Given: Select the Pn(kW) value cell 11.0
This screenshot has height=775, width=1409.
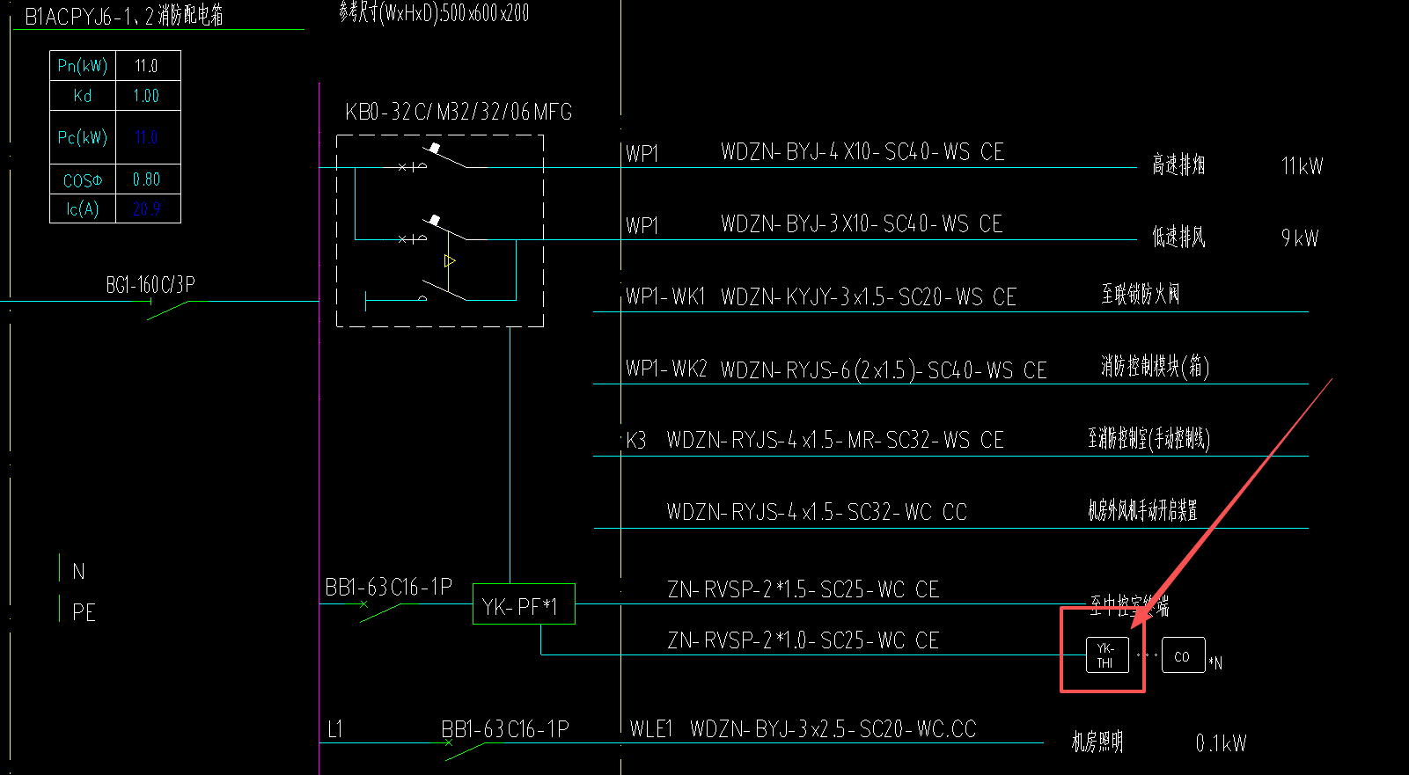Looking at the screenshot, I should (148, 66).
